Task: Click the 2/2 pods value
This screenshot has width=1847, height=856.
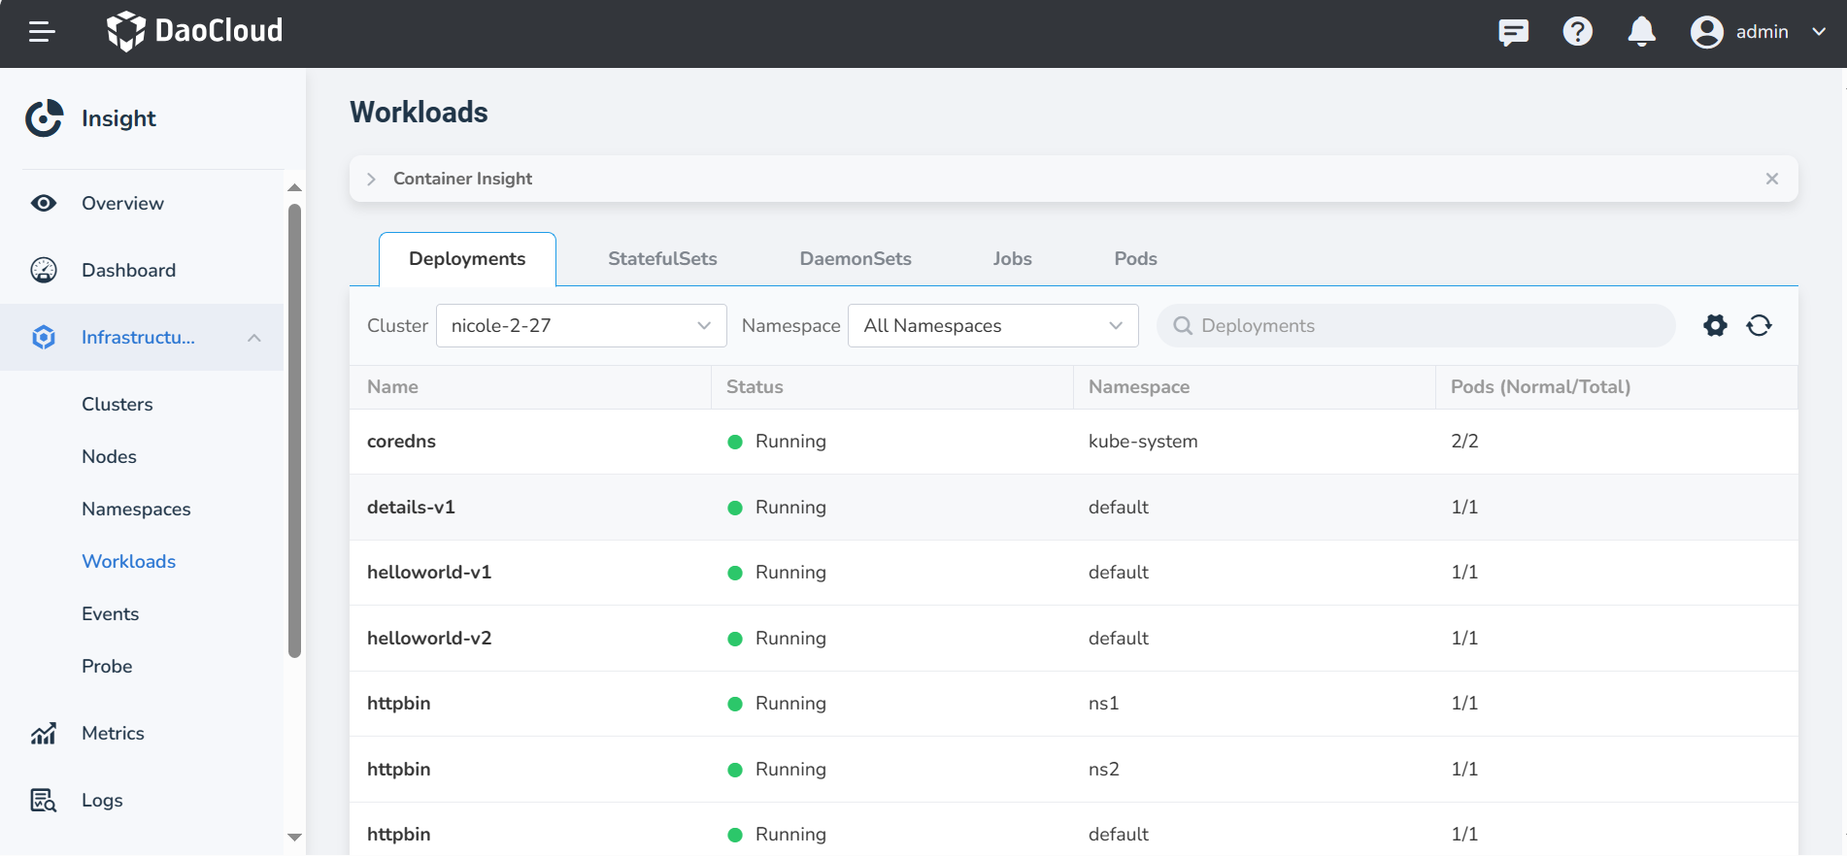Action: [1464, 442]
